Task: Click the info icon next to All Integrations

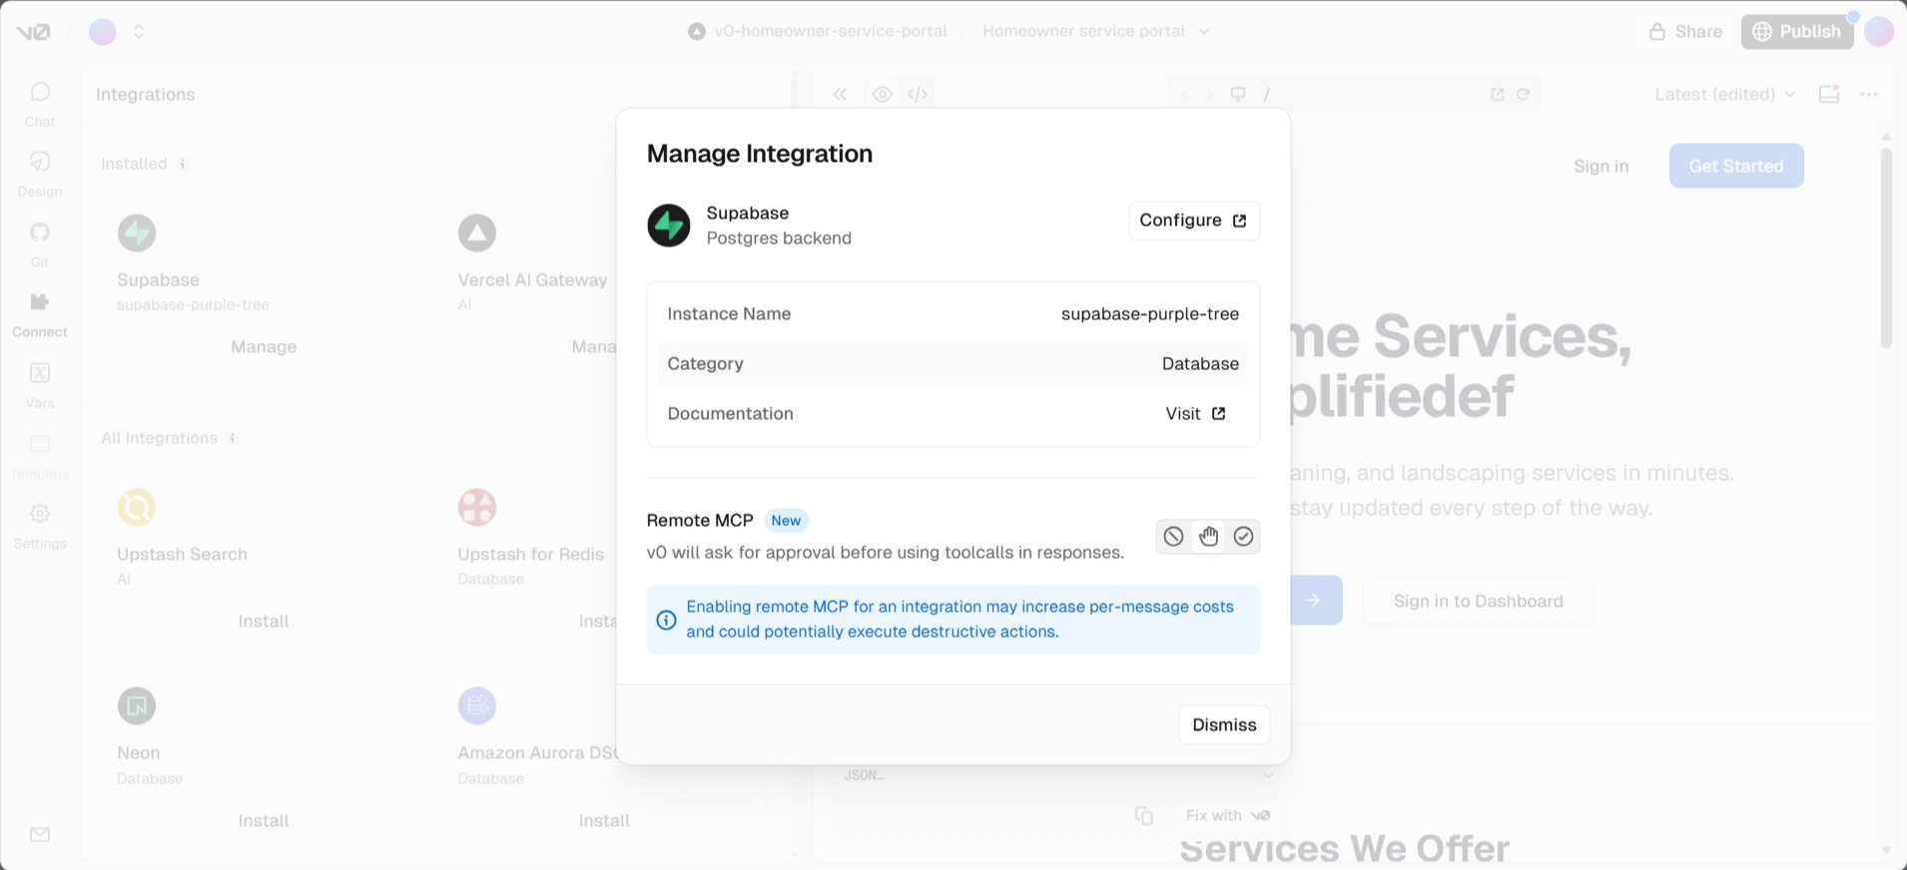Action: click(233, 438)
